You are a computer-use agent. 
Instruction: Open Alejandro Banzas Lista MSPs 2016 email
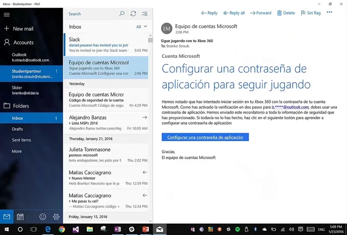pos(106,123)
